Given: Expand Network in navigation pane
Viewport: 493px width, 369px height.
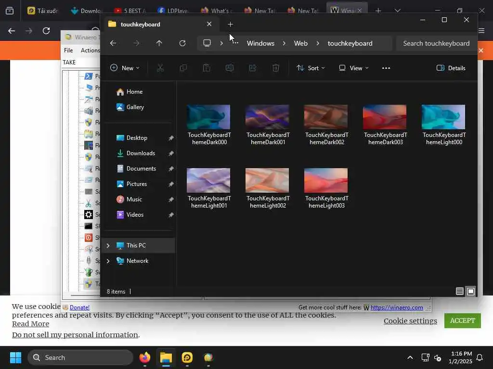Looking at the screenshot, I should pyautogui.click(x=108, y=261).
